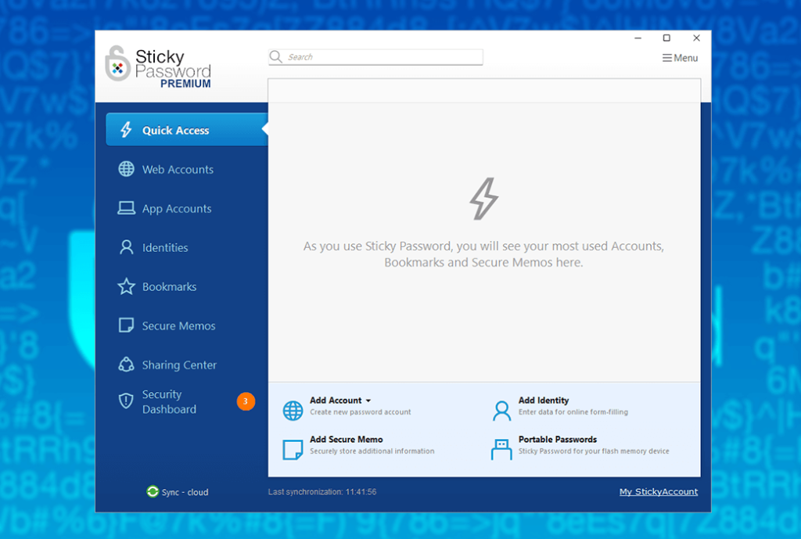Click the hamburger icon beside Menu
Viewport: 801px width, 539px height.
(666, 58)
